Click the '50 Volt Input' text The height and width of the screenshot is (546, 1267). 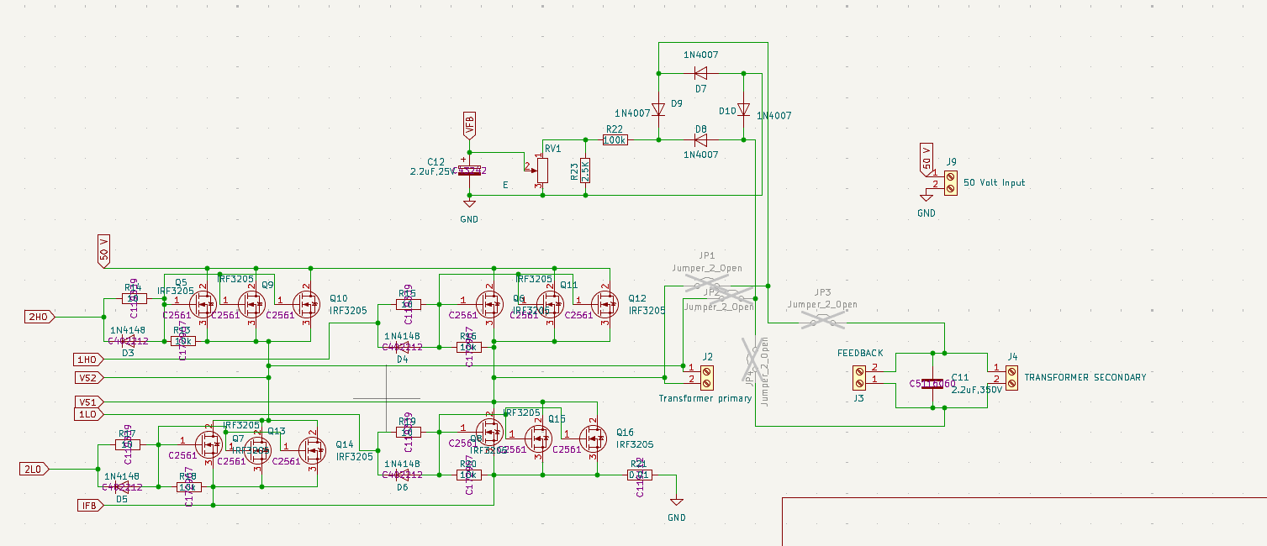pos(994,182)
